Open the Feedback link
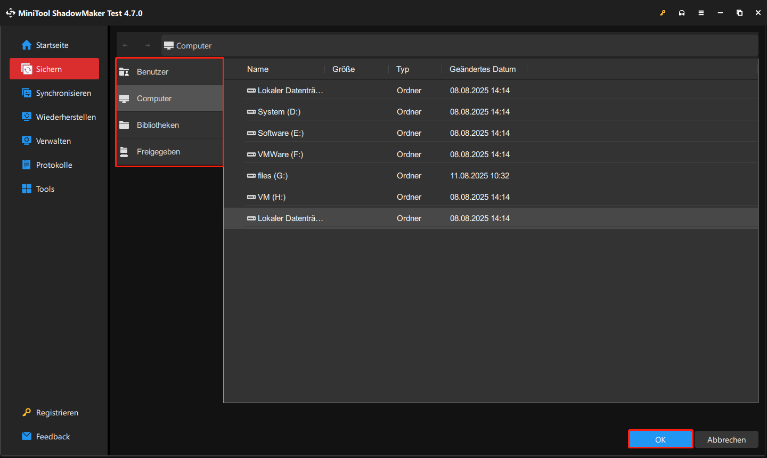Image resolution: width=767 pixels, height=458 pixels. click(53, 437)
